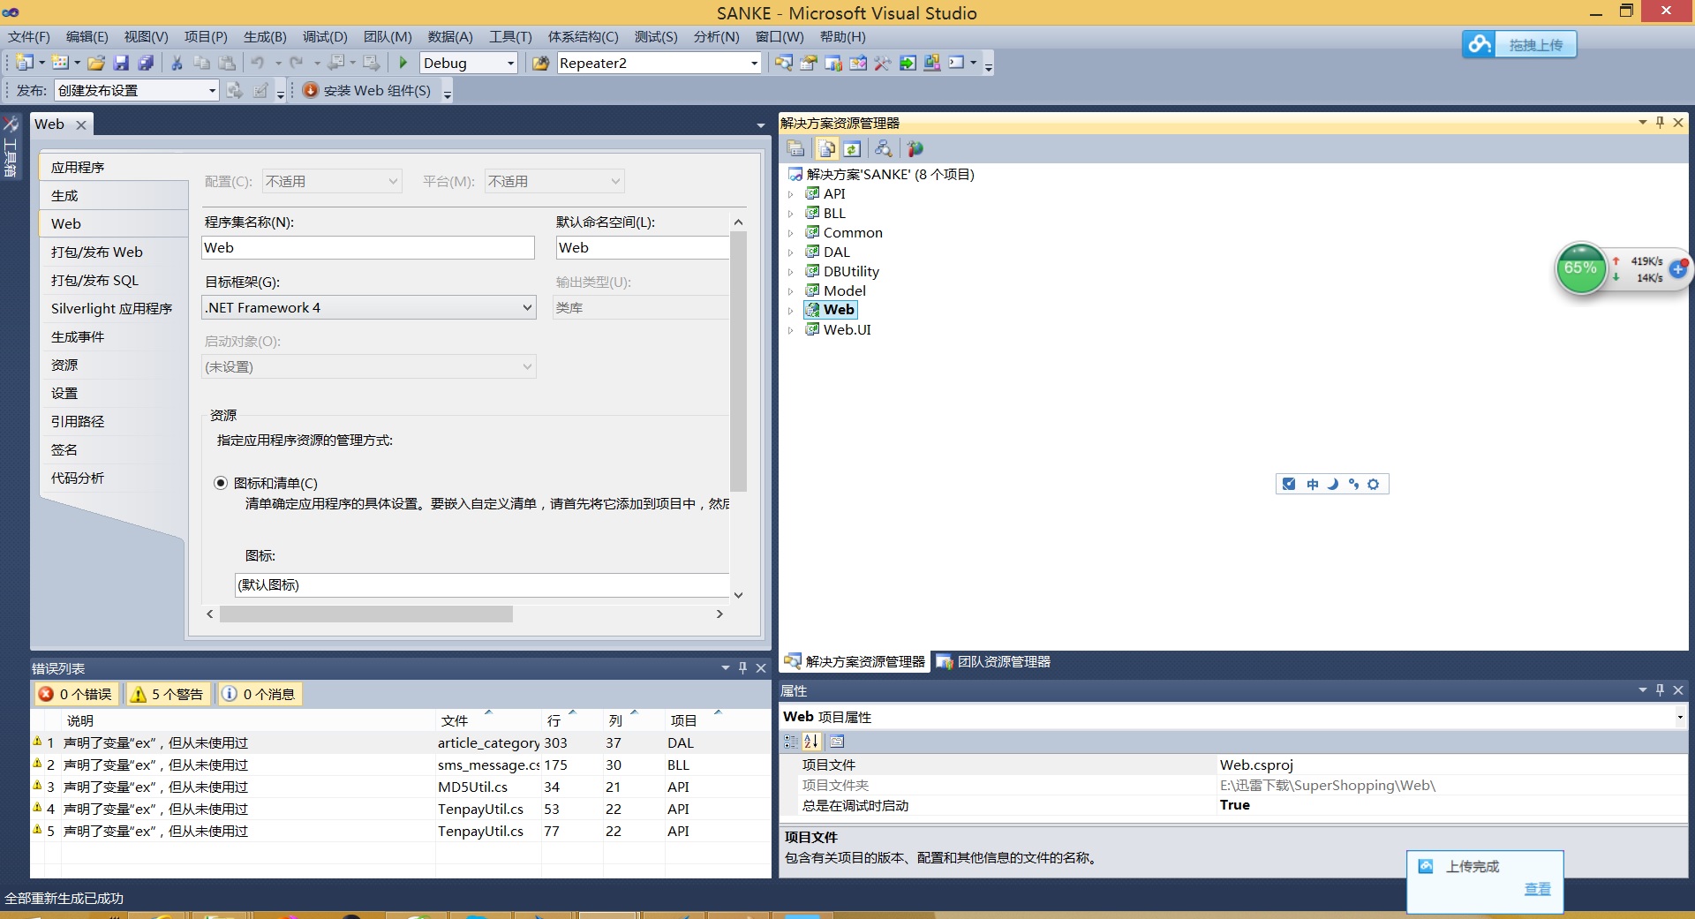Click 安装 Web 组件(S) button
The height and width of the screenshot is (919, 1695).
[x=367, y=90]
